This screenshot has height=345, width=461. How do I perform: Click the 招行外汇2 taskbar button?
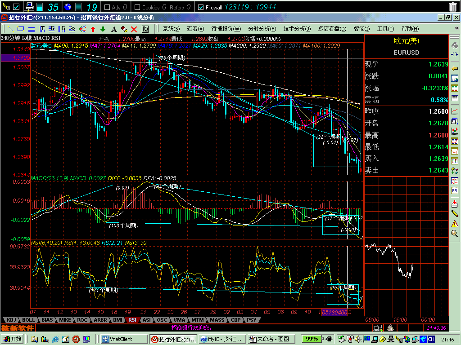[x=173, y=339]
